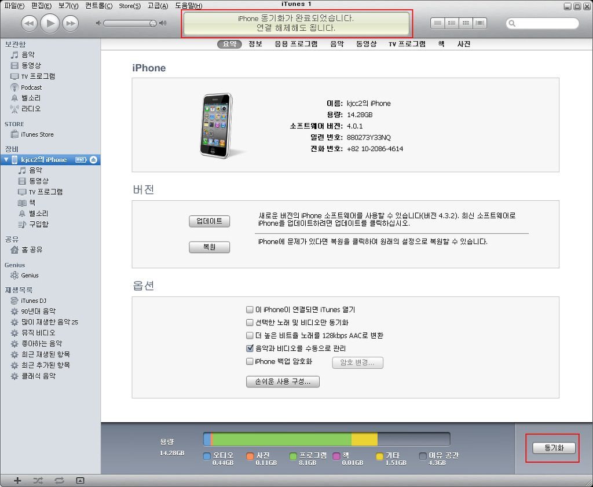Open iTunes Store in the sidebar
The image size is (593, 487).
click(37, 134)
